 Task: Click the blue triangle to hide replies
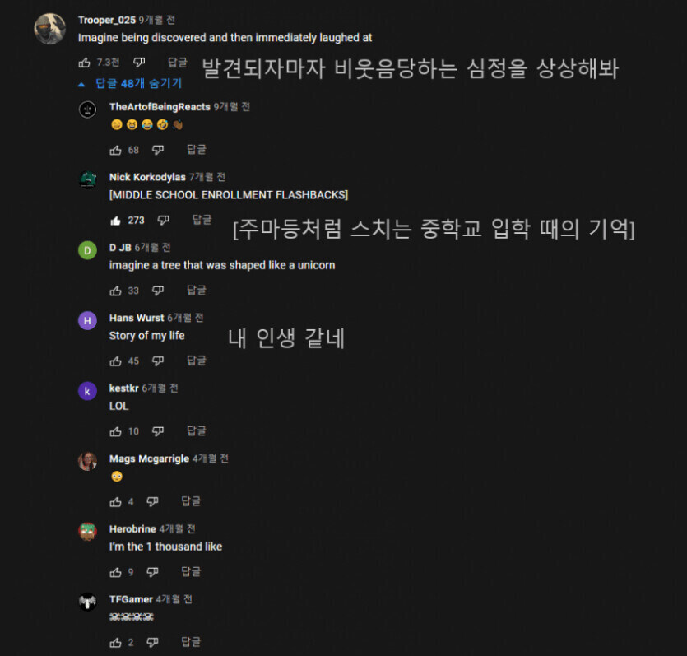[x=81, y=84]
